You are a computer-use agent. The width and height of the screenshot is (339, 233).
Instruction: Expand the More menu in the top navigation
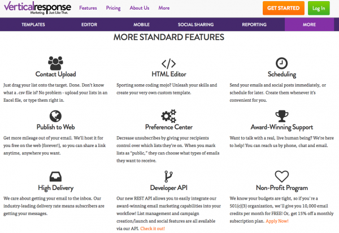pyautogui.click(x=164, y=8)
